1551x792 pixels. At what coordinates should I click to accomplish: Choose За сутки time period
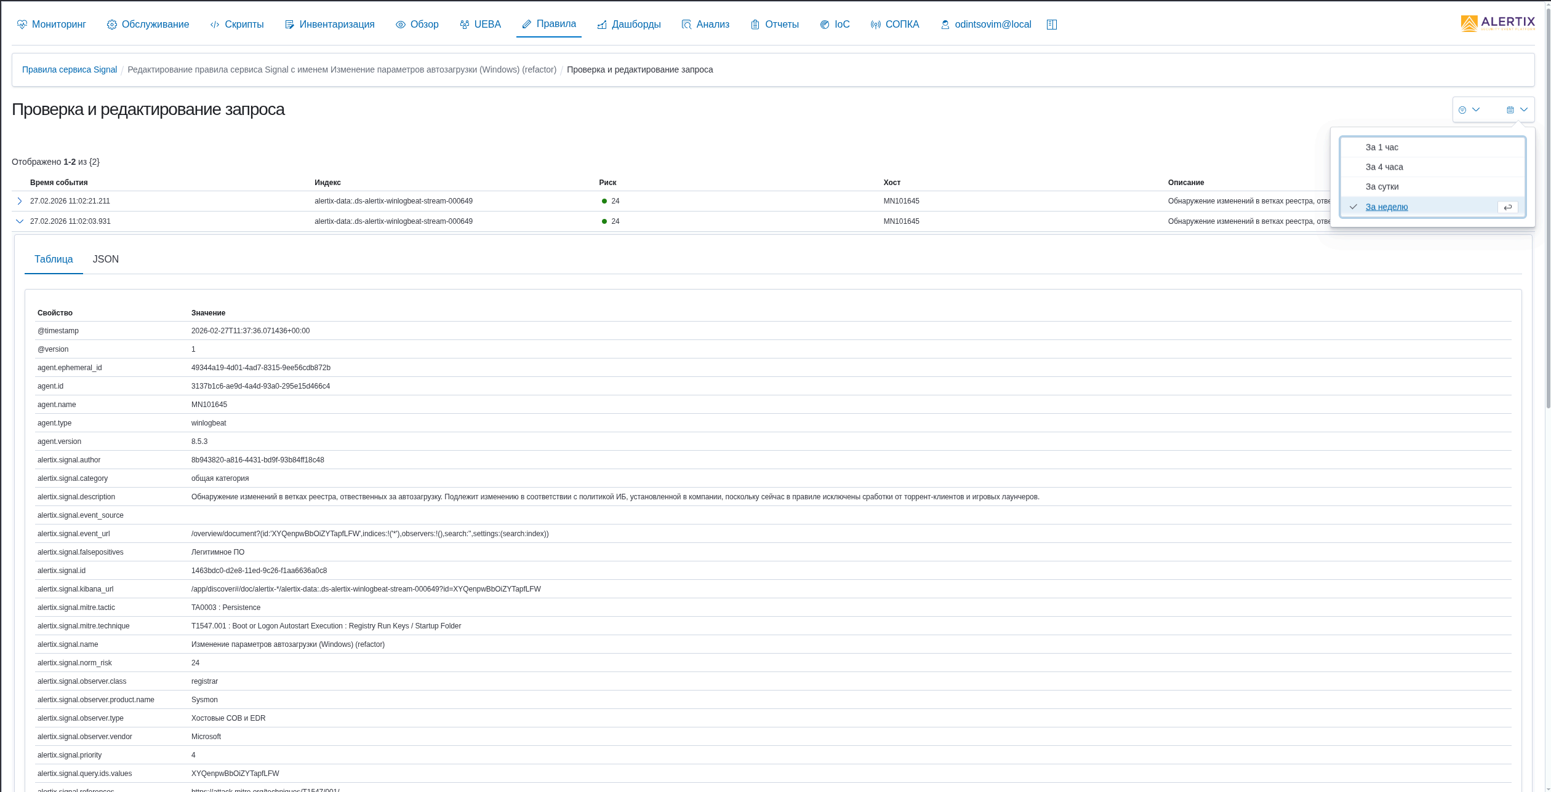[x=1382, y=187]
